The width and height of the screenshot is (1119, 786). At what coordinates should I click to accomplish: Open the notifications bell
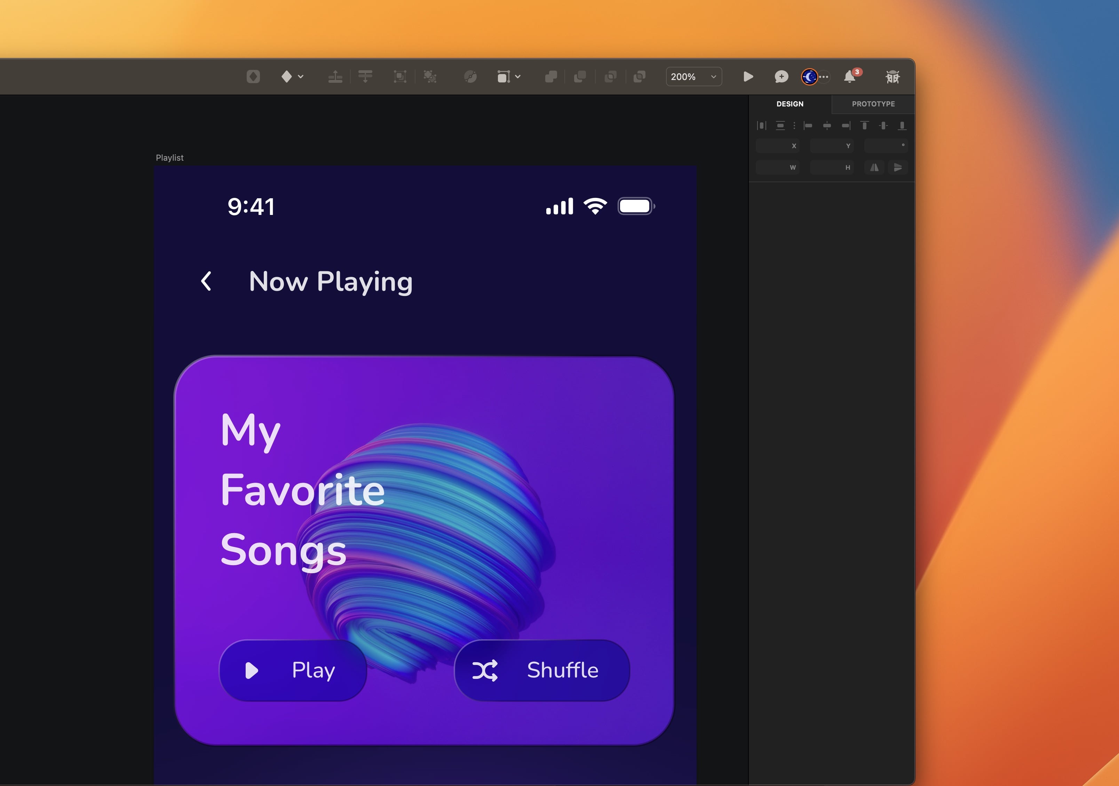850,77
